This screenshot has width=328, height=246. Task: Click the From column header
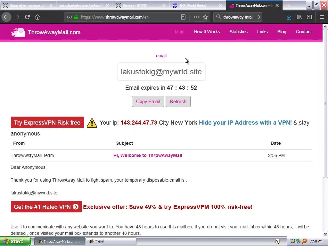[19, 143]
